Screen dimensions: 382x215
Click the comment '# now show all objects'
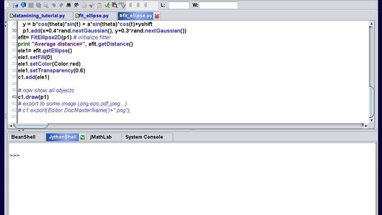pos(46,90)
